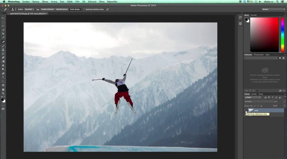Toggle lock layer position
Image resolution: width=287 pixels, height=159 pixels.
pos(258,106)
